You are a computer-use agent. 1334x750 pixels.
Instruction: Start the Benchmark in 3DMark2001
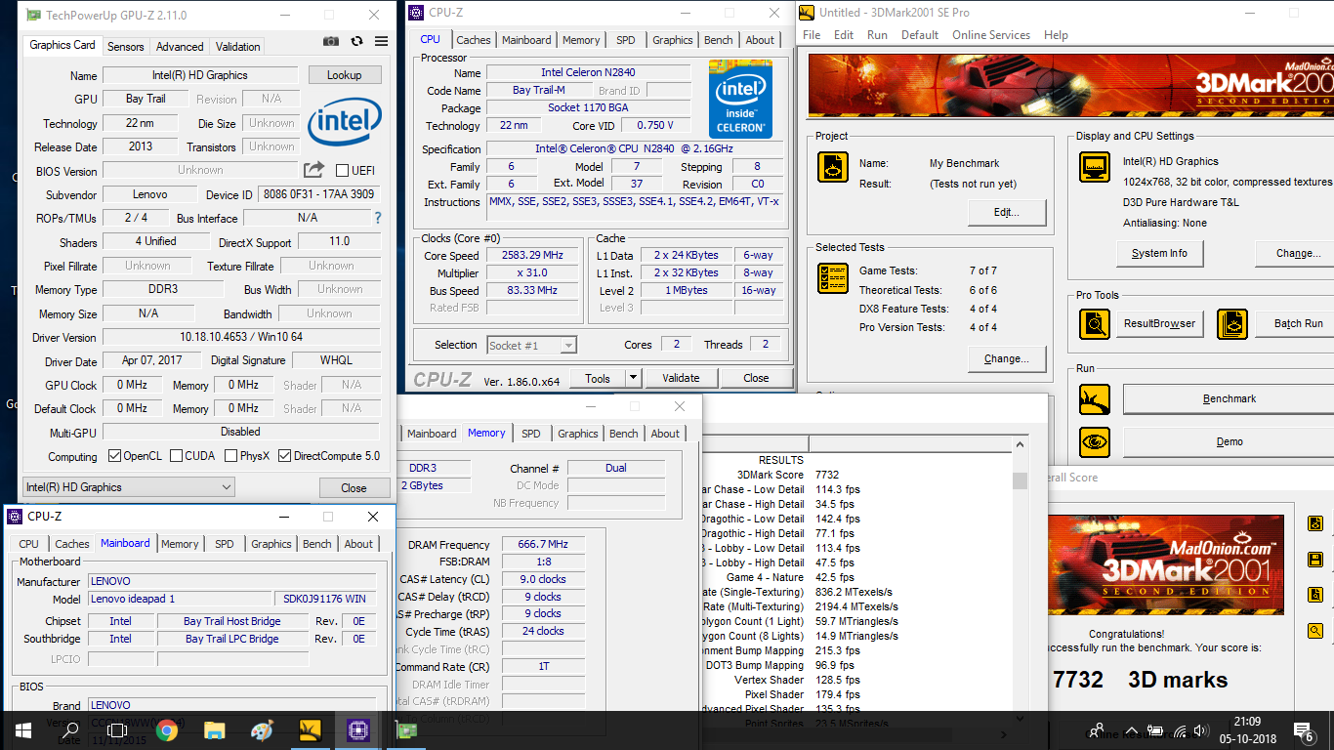pyautogui.click(x=1229, y=398)
